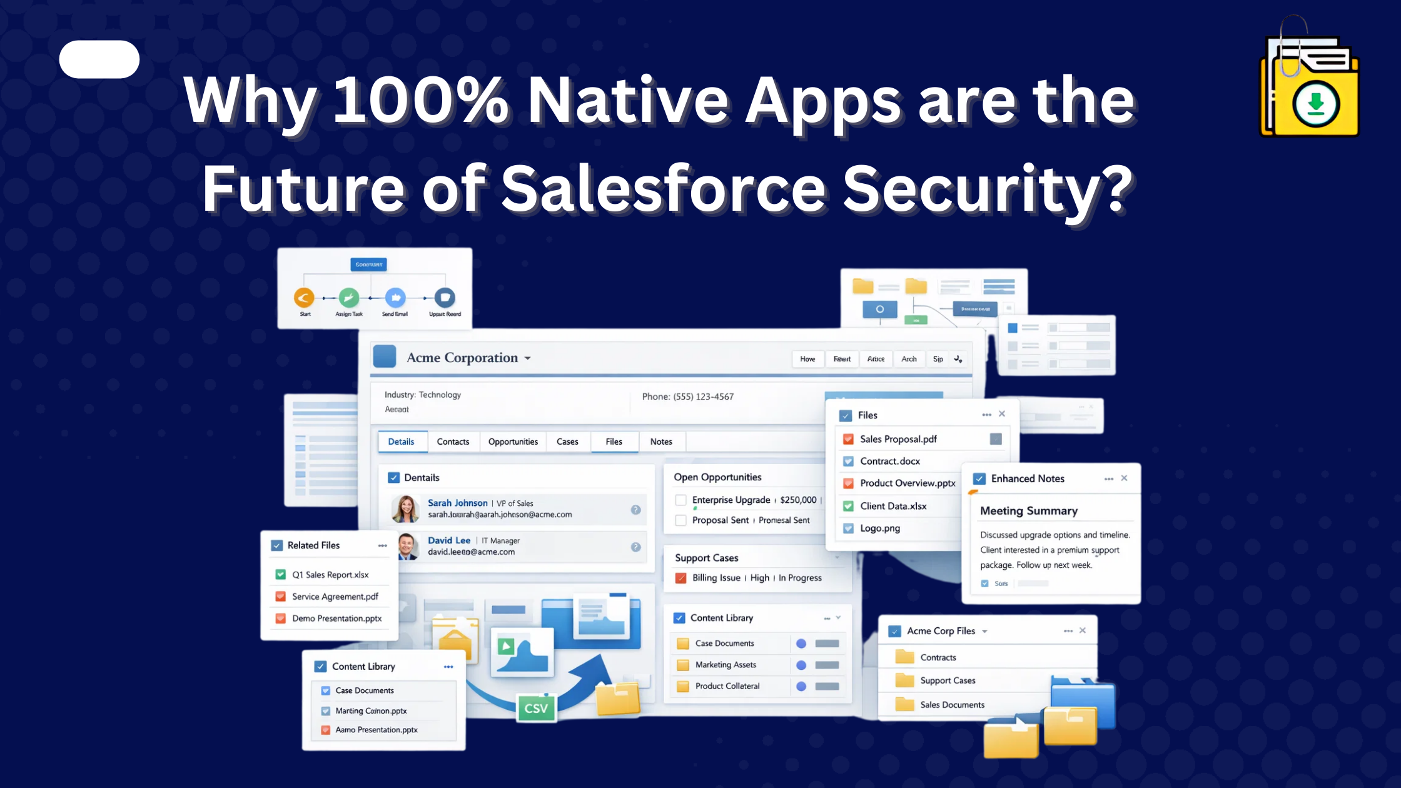Viewport: 1401px width, 788px height.
Task: Click the Hove toolbar button
Action: click(807, 359)
